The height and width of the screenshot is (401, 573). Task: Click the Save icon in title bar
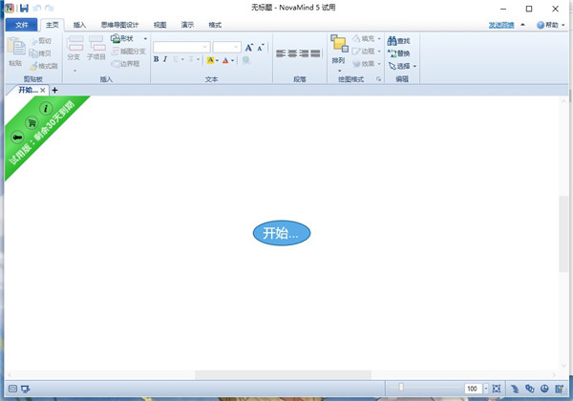(x=24, y=8)
